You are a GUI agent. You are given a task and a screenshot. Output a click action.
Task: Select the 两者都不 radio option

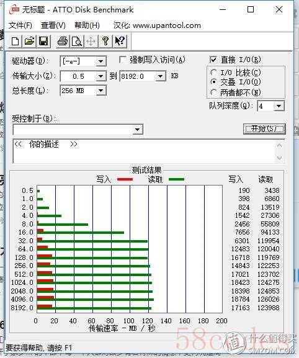[x=213, y=92]
